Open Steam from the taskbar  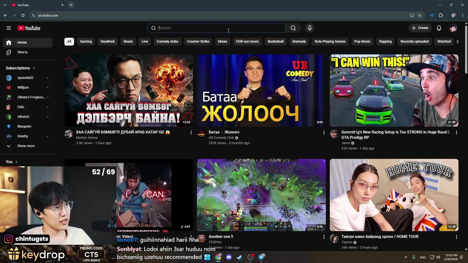(239, 257)
